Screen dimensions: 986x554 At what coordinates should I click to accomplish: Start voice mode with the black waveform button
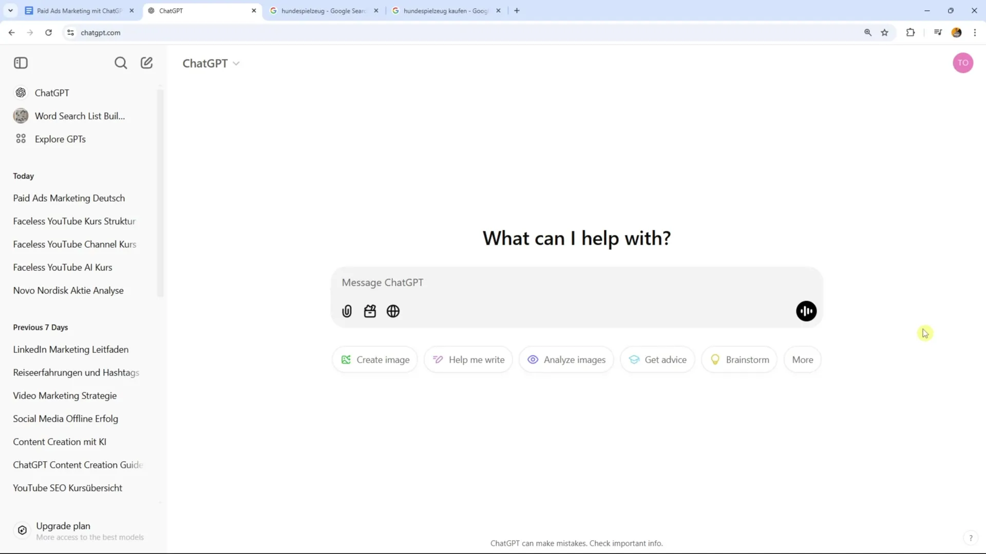click(x=806, y=311)
